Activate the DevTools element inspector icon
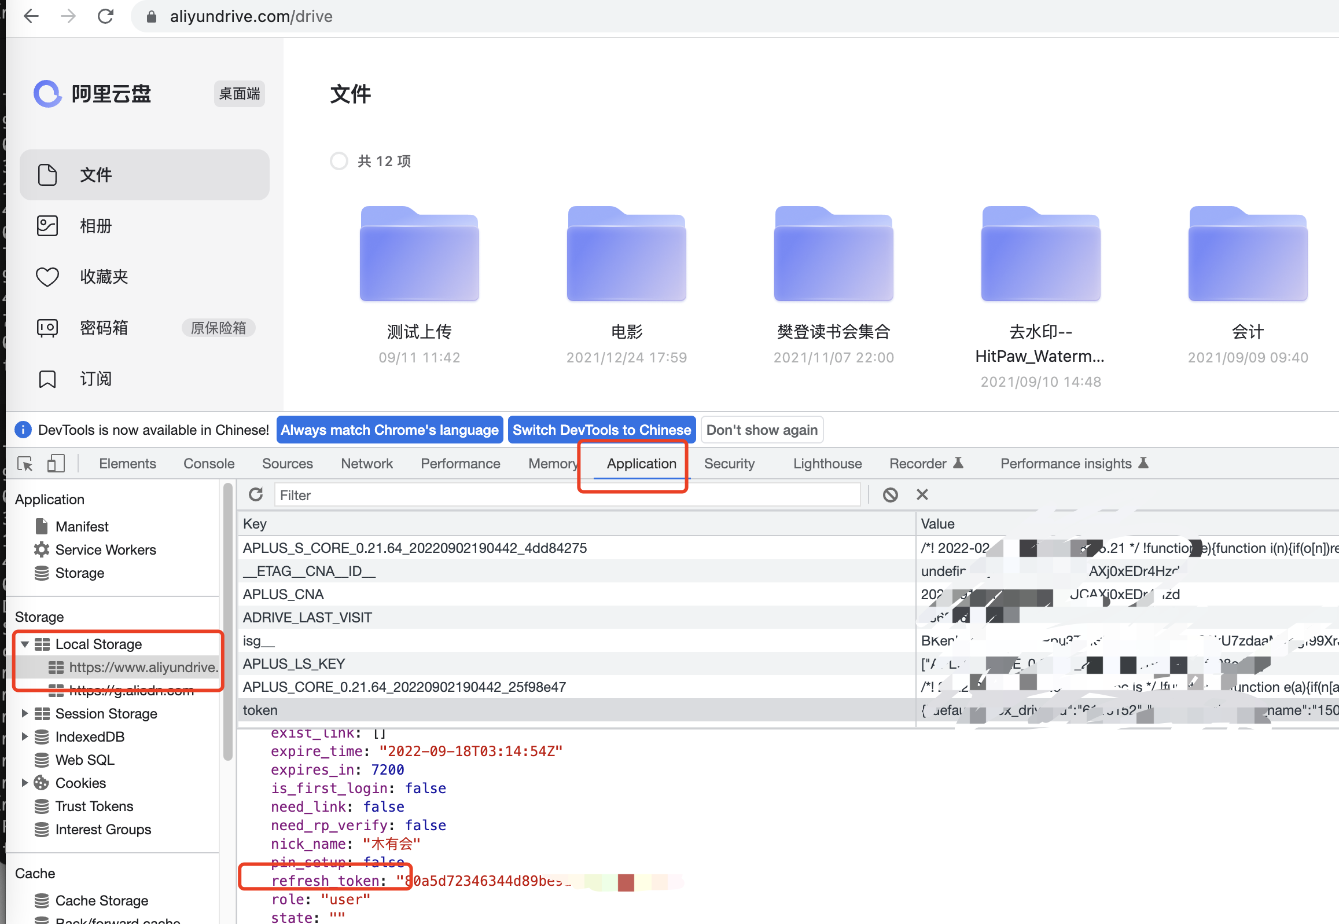This screenshot has height=924, width=1339. click(25, 464)
